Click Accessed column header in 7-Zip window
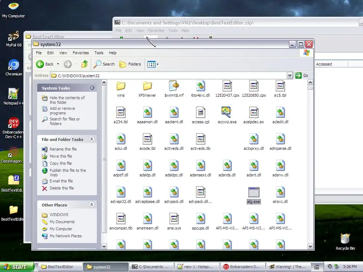This screenshot has height=272, width=363. point(331,64)
